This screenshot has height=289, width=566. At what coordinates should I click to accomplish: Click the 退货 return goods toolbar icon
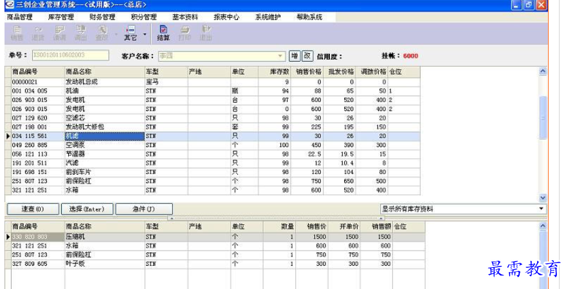click(38, 33)
